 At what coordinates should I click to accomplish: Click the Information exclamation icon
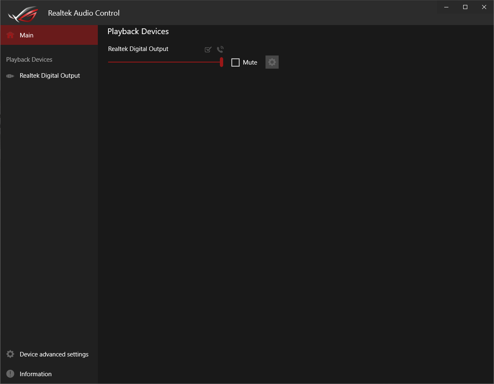(x=10, y=374)
